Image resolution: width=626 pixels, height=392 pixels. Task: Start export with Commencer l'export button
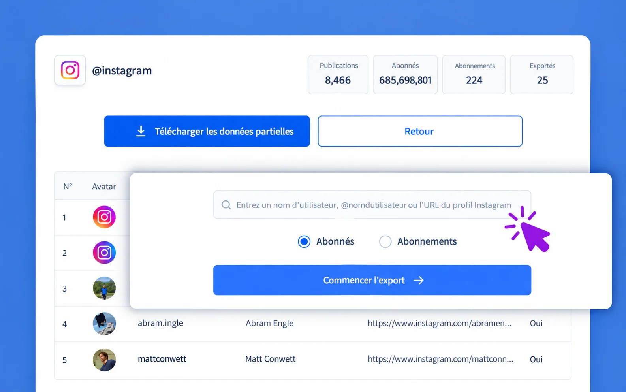tap(372, 280)
